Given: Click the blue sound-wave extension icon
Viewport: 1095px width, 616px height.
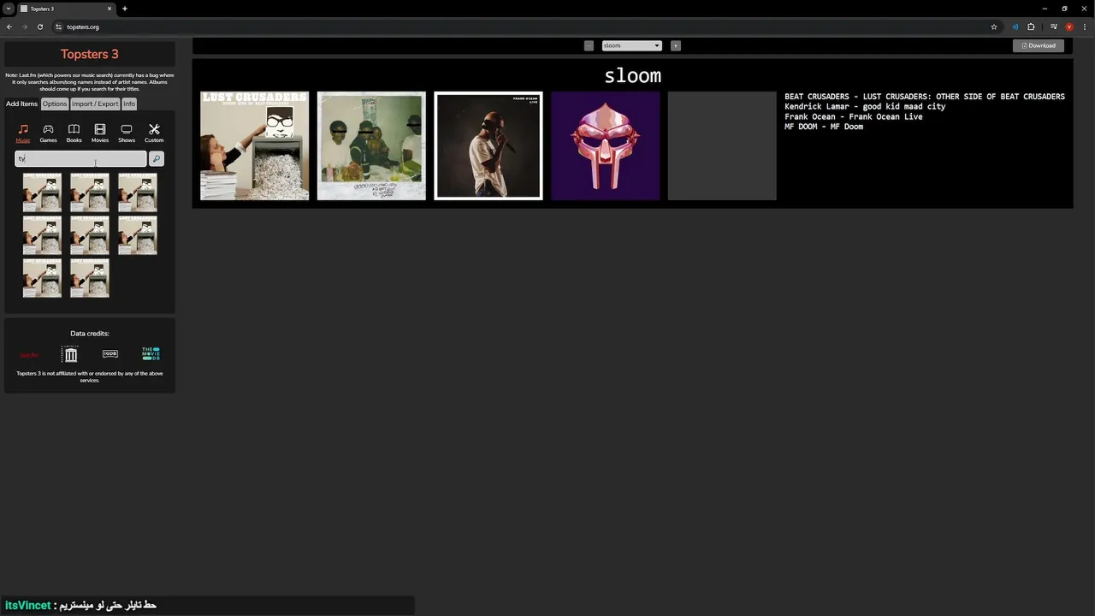Looking at the screenshot, I should [x=1015, y=27].
